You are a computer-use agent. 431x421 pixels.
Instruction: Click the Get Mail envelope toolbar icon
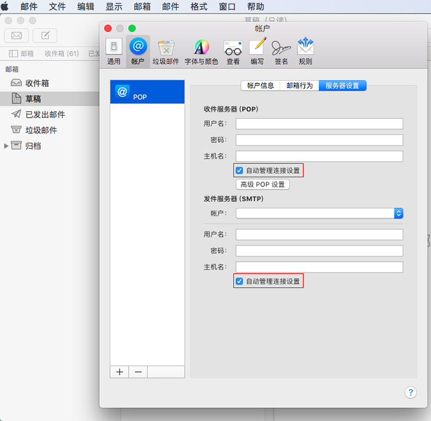tap(17, 36)
